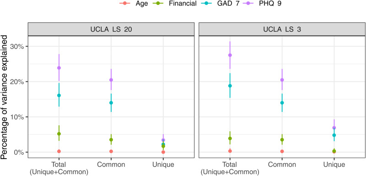Click PHQ 9 Total point in UCLA LS 20
The image size is (366, 176).
coord(59,68)
